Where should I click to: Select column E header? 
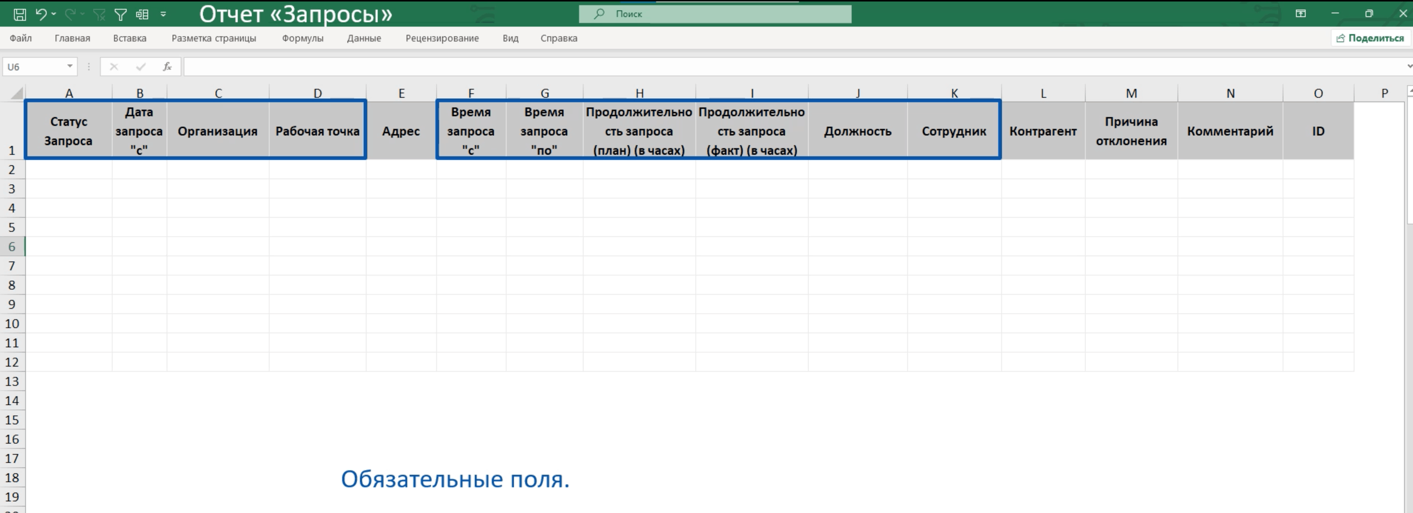point(401,93)
